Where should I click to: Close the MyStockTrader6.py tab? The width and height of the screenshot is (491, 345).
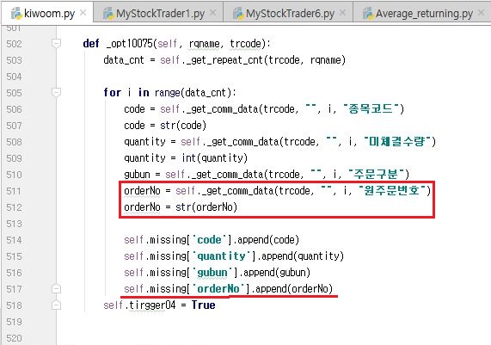(x=342, y=13)
